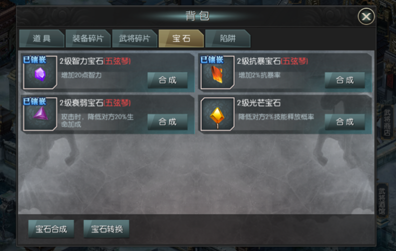The height and width of the screenshot is (251, 396).
Task: Open the 装备碎片 tab
Action: (x=88, y=38)
